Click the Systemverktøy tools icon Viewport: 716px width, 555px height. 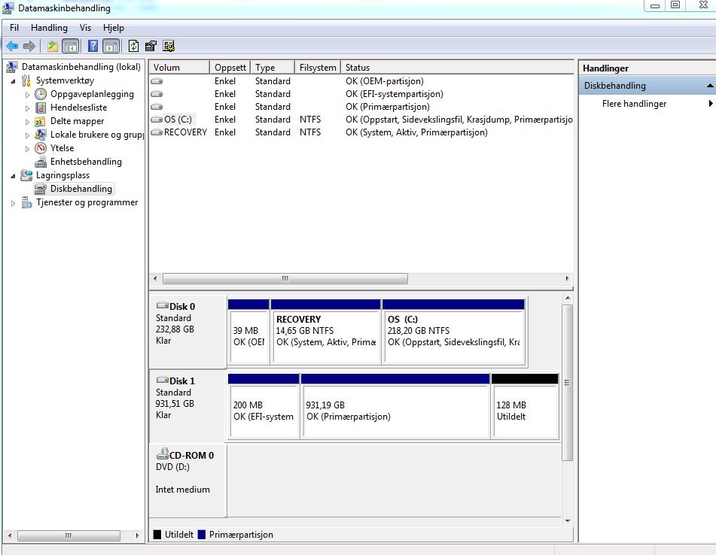(26, 80)
